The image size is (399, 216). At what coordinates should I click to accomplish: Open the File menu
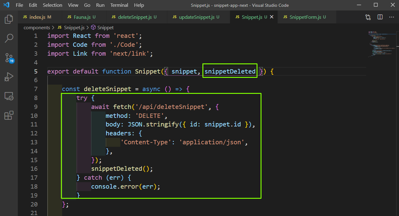coord(19,5)
